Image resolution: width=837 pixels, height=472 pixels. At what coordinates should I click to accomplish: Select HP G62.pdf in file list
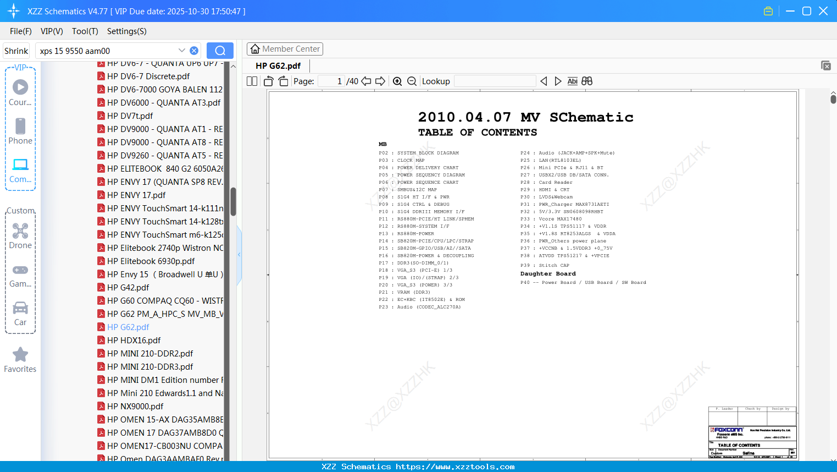tap(128, 327)
